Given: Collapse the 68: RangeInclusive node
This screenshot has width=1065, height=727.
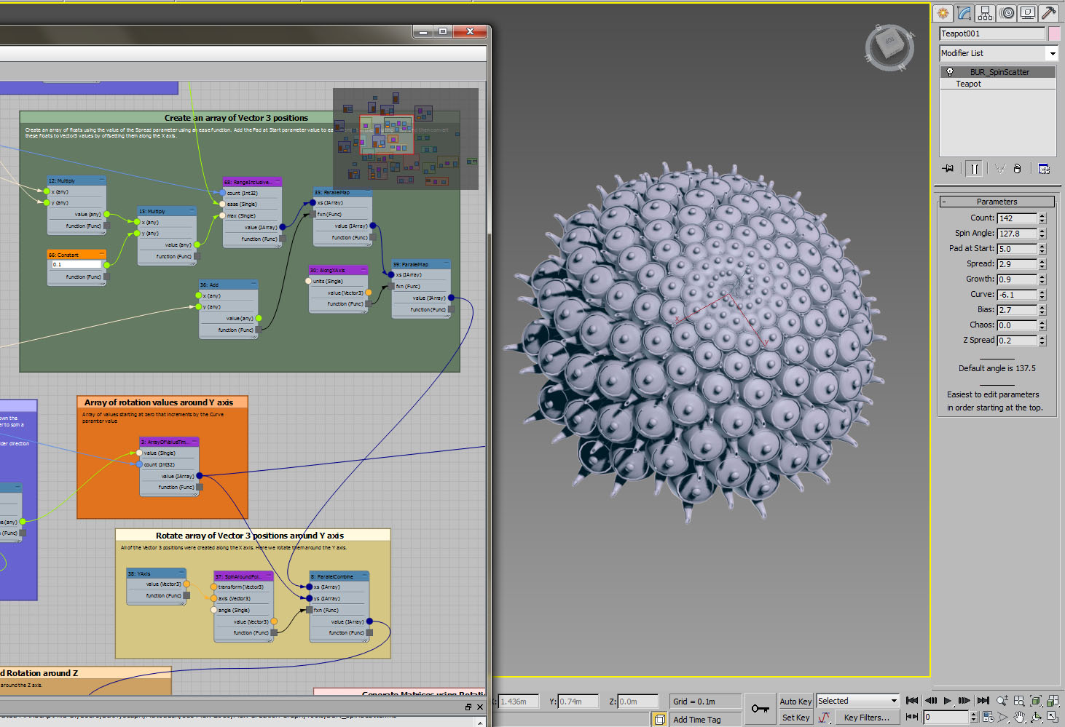Looking at the screenshot, I should point(277,182).
